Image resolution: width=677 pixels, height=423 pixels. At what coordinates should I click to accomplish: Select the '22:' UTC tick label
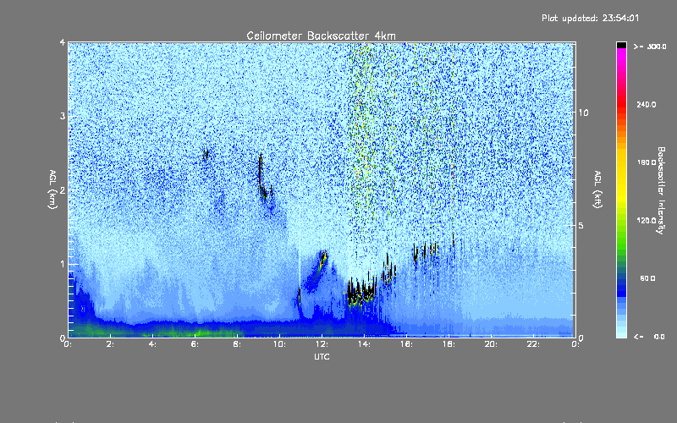point(533,344)
